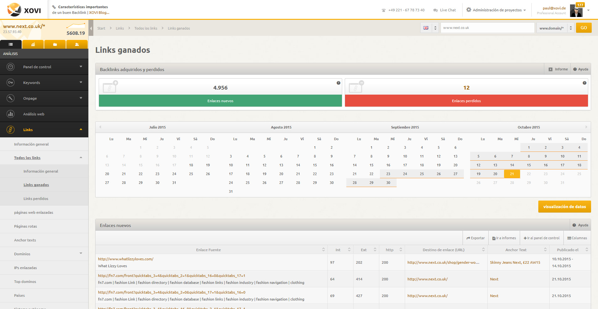Click the list view icon tab in sidebar

coord(11,45)
